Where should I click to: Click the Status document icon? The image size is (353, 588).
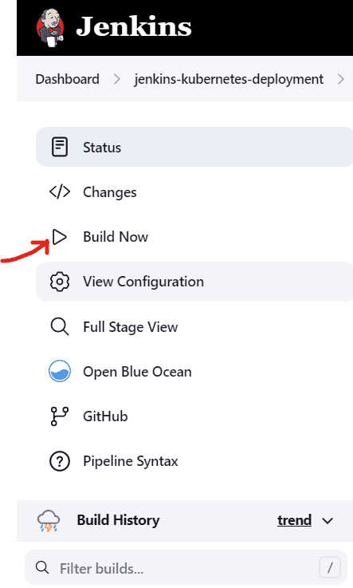tap(60, 147)
